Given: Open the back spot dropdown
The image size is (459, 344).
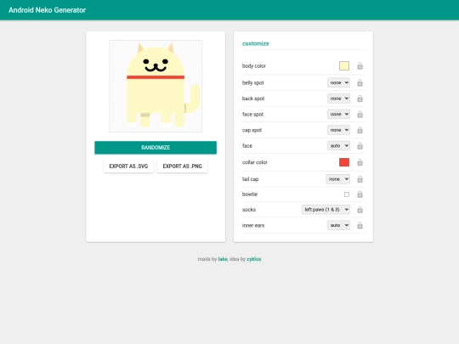Looking at the screenshot, I should click(338, 99).
